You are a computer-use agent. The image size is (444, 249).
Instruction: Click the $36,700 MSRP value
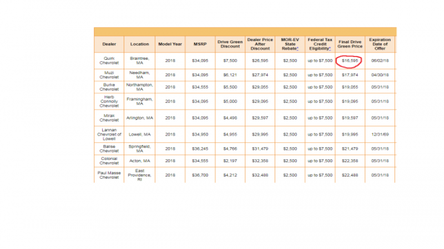200,175
